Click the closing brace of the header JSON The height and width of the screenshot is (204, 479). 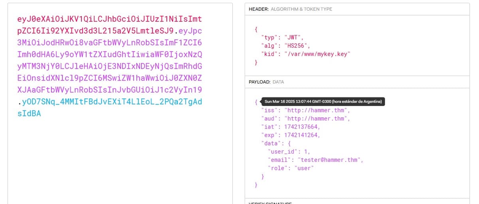point(256,62)
